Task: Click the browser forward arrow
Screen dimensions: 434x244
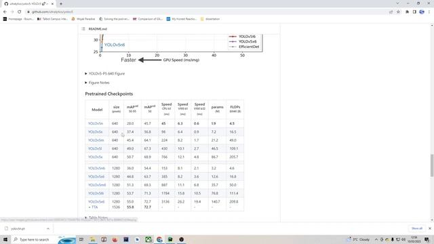Action: (12, 12)
